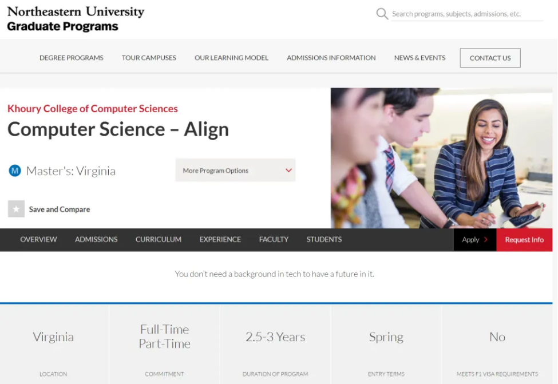Click the red Request Info button
Viewport: 558px width, 384px height.
coord(524,240)
